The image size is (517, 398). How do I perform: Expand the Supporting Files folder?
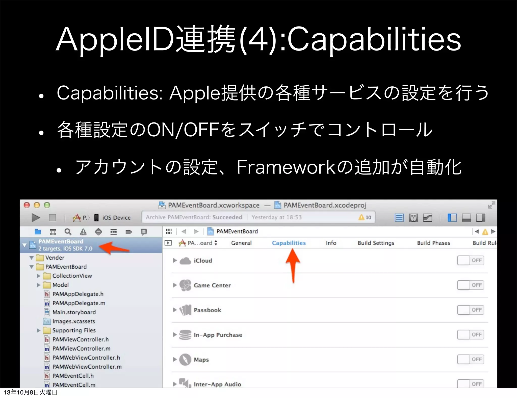[39, 330]
